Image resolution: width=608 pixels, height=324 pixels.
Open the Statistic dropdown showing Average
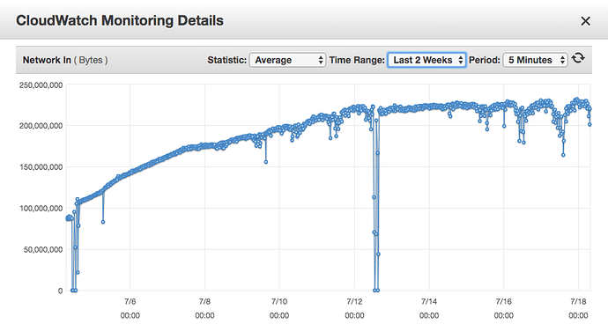[x=287, y=60]
